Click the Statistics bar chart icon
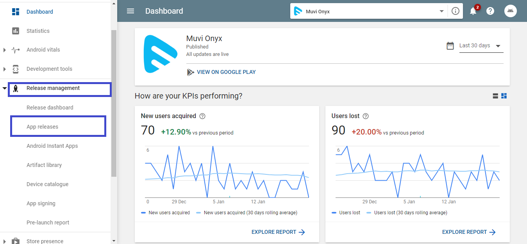Screen dimensions: 527x244 [16, 31]
